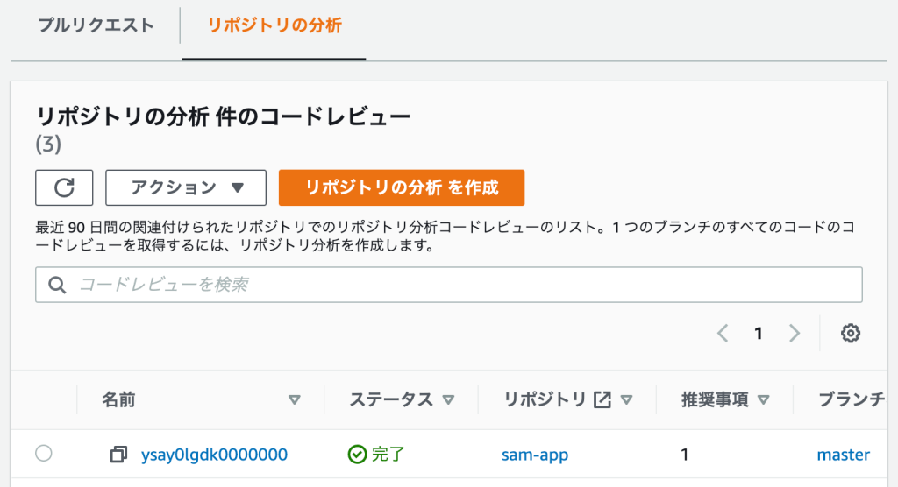Sort by リポジトリ column arrow
This screenshot has height=487, width=898.
(626, 400)
